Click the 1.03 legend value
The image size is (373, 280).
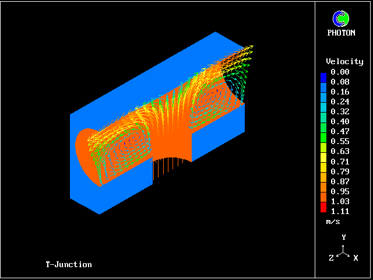[x=340, y=201]
